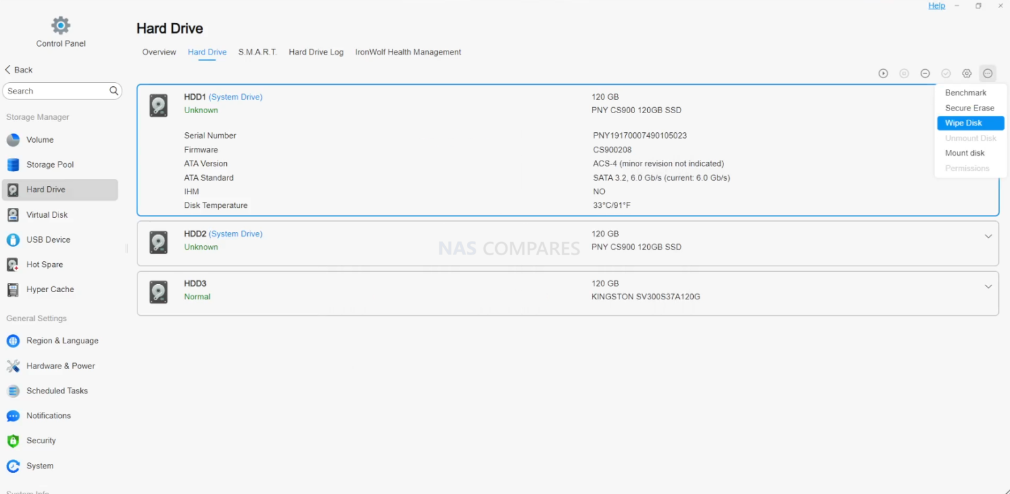Open the USB Device panel

coord(14,239)
